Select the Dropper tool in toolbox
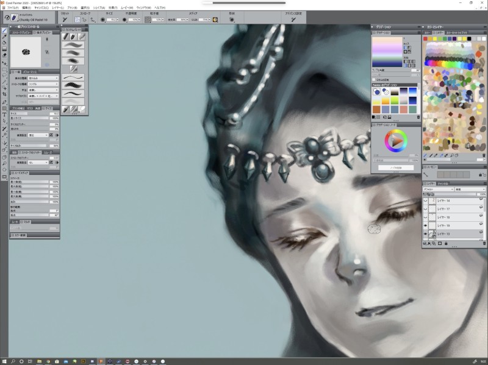Viewport: 488px width, 365px height. pos(4,37)
